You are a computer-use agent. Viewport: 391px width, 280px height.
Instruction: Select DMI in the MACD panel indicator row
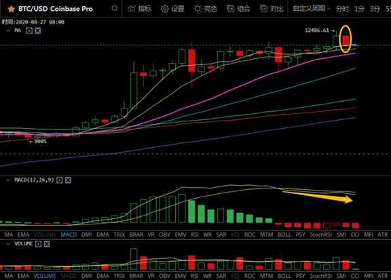tap(86, 235)
